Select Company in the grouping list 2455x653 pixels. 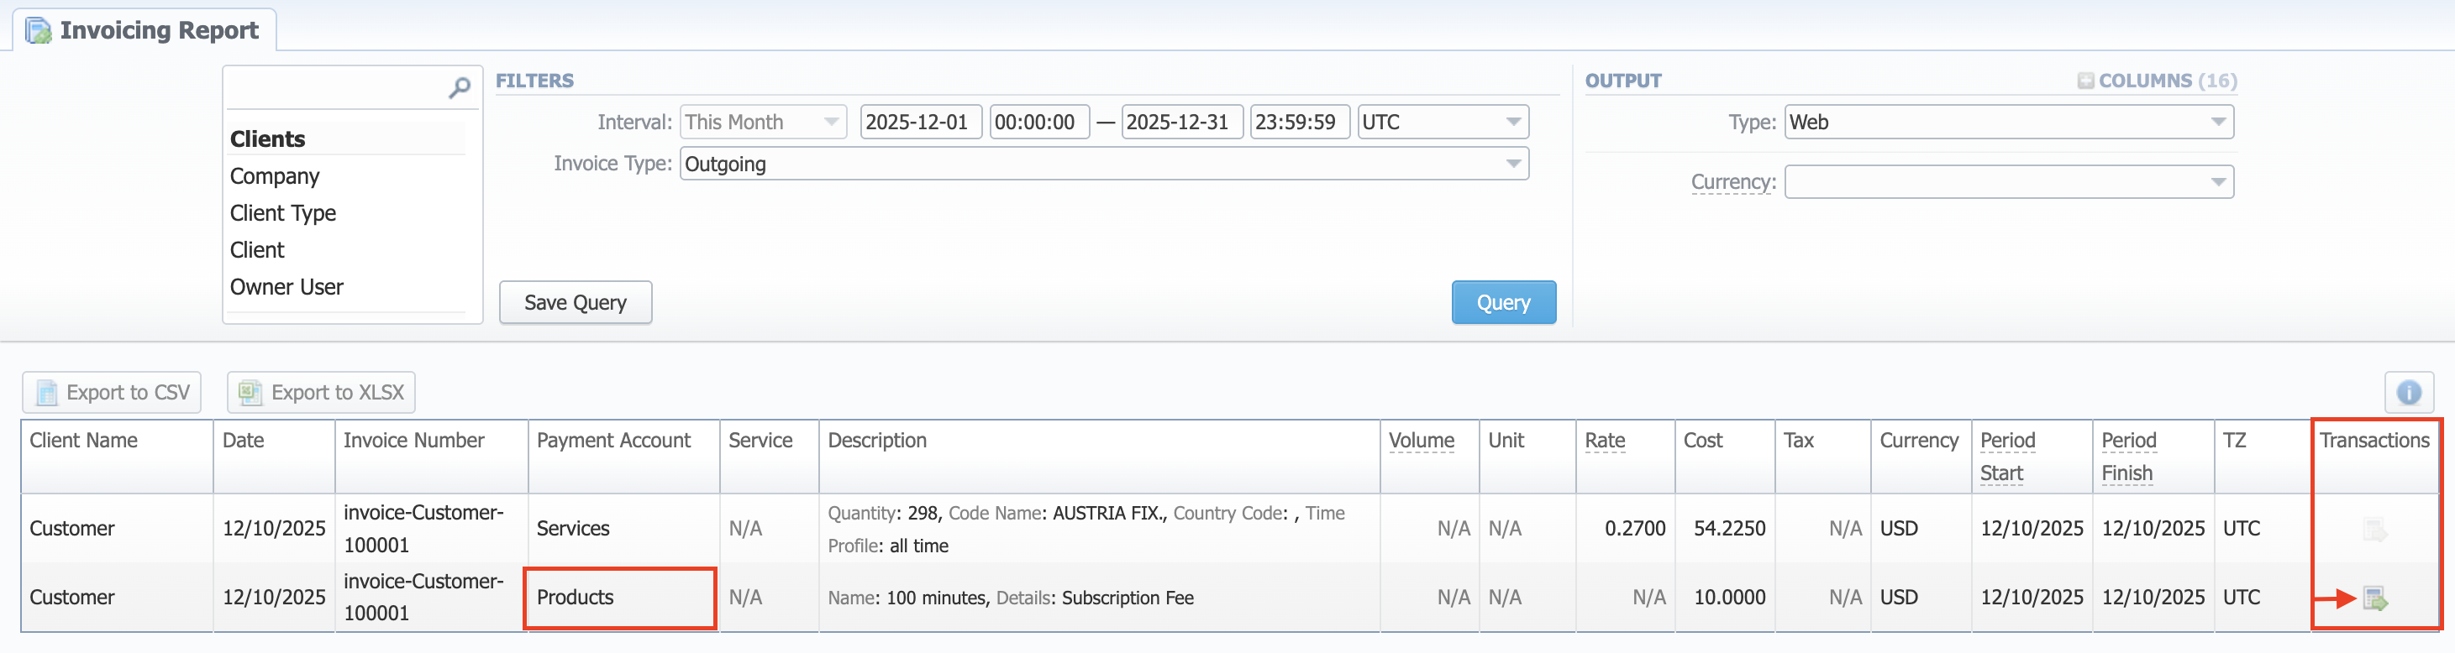click(275, 176)
